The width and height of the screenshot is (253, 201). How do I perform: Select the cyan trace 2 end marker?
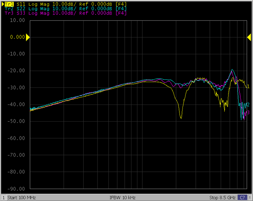248,105
